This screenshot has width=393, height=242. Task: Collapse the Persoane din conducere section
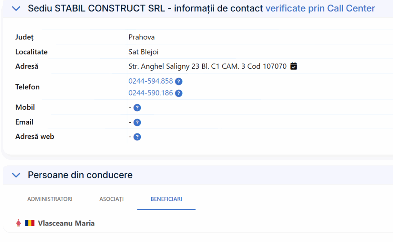coord(16,175)
